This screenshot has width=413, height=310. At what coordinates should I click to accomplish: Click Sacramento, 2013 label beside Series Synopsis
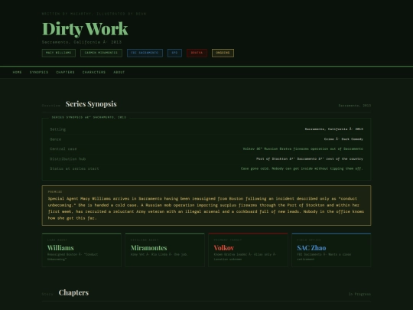(355, 106)
